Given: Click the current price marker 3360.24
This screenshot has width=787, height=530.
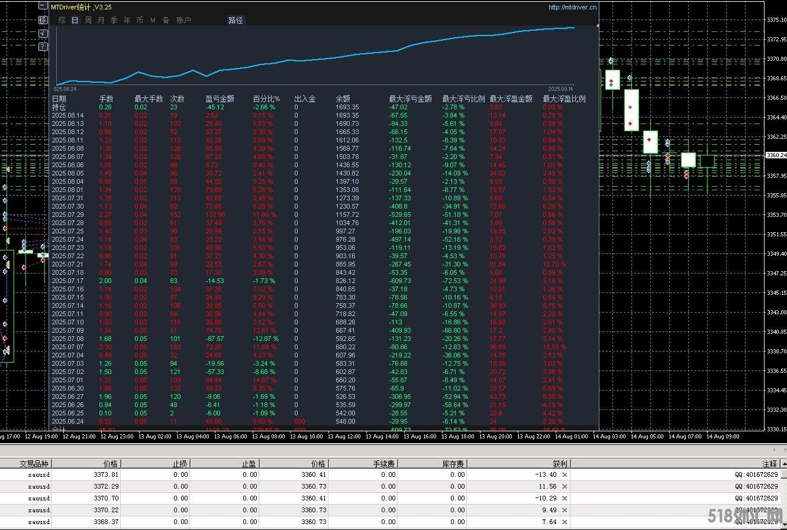Looking at the screenshot, I should (x=775, y=155).
